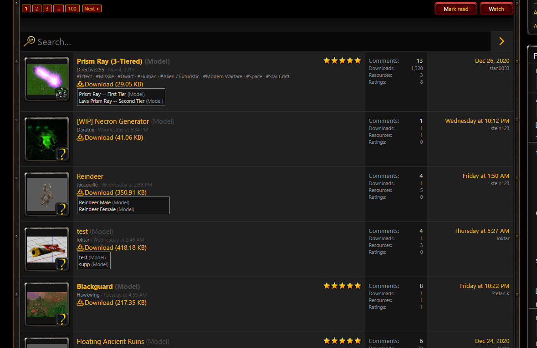537x348 pixels.
Task: Open latest post 'Friday at 10:22 PM'
Action: point(485,286)
